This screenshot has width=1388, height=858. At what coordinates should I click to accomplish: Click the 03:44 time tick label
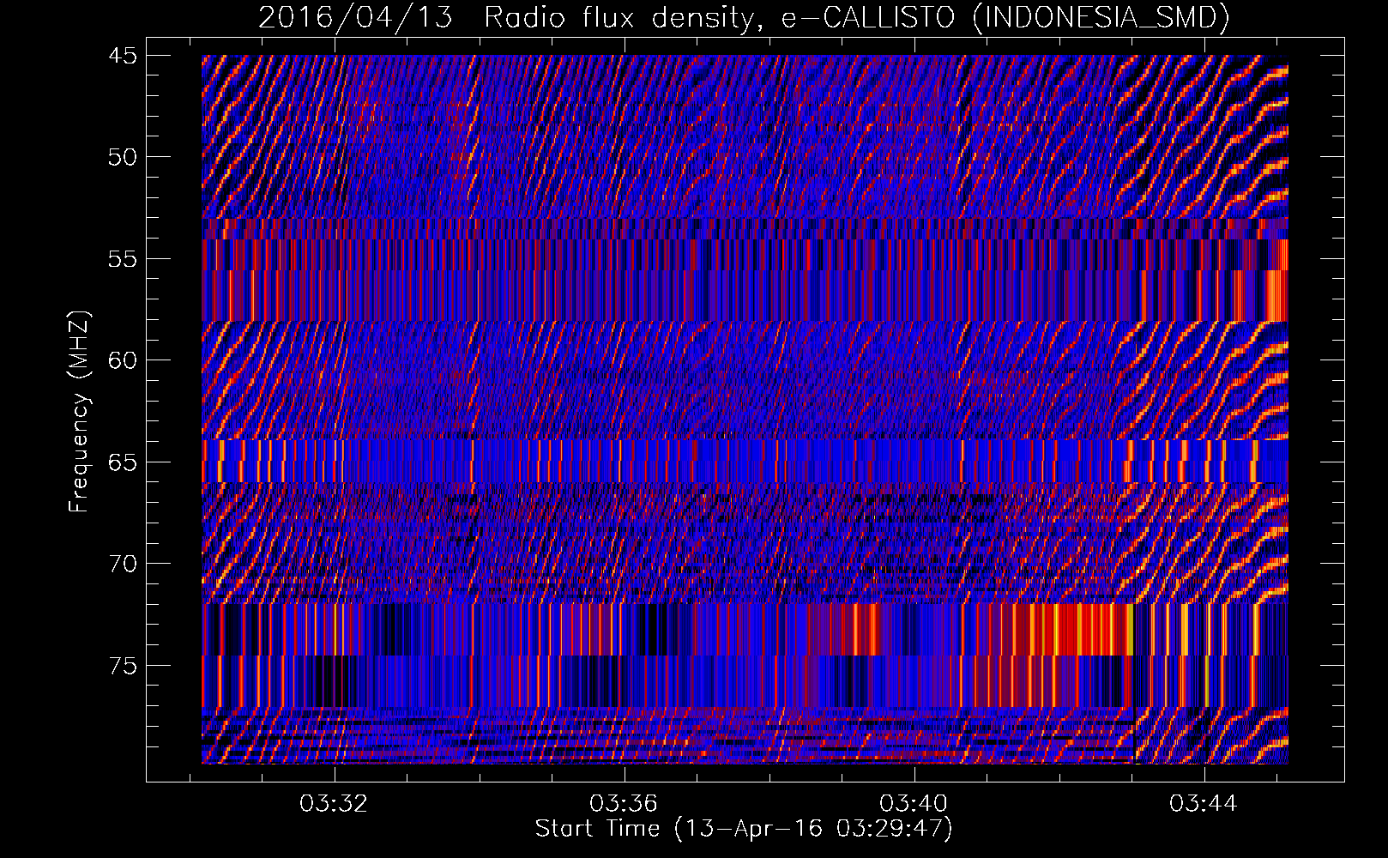pyautogui.click(x=1204, y=803)
